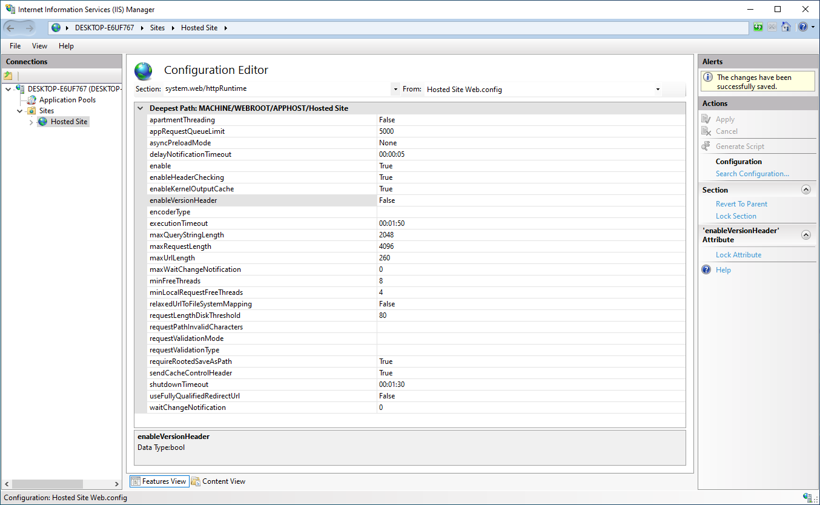Click the Search Configuration link
820x505 pixels.
(x=752, y=173)
